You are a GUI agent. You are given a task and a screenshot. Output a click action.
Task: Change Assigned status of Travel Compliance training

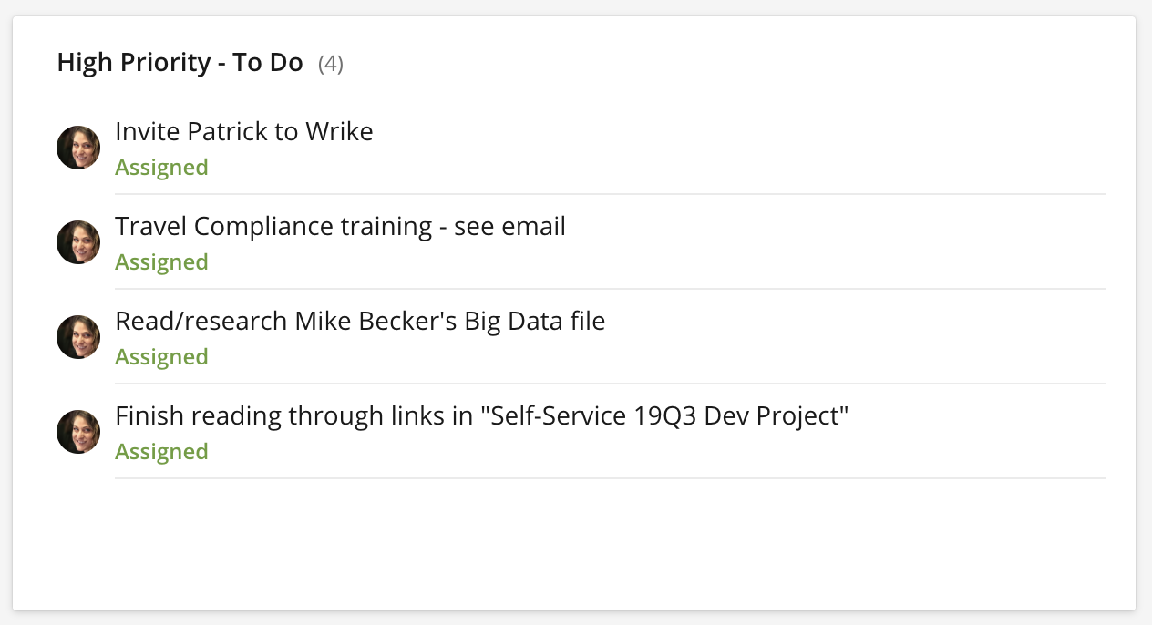[161, 262]
